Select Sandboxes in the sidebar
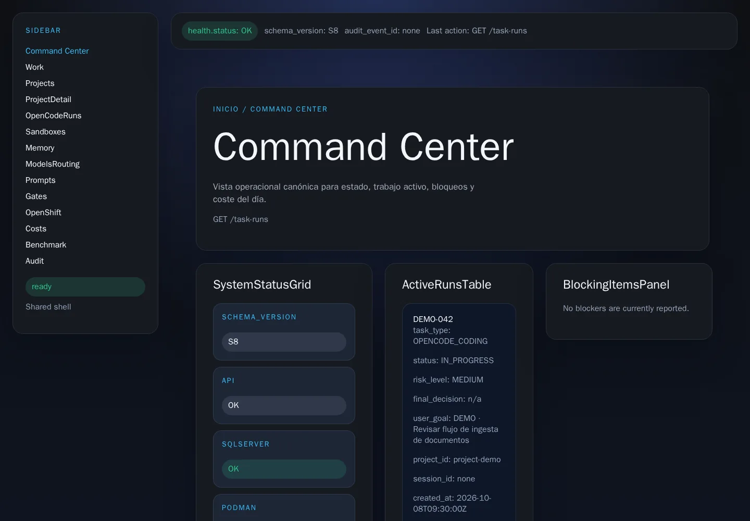This screenshot has width=750, height=521. [45, 132]
